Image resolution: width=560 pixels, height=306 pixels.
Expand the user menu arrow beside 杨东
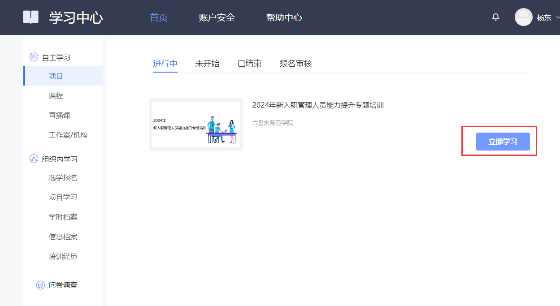pyautogui.click(x=557, y=17)
